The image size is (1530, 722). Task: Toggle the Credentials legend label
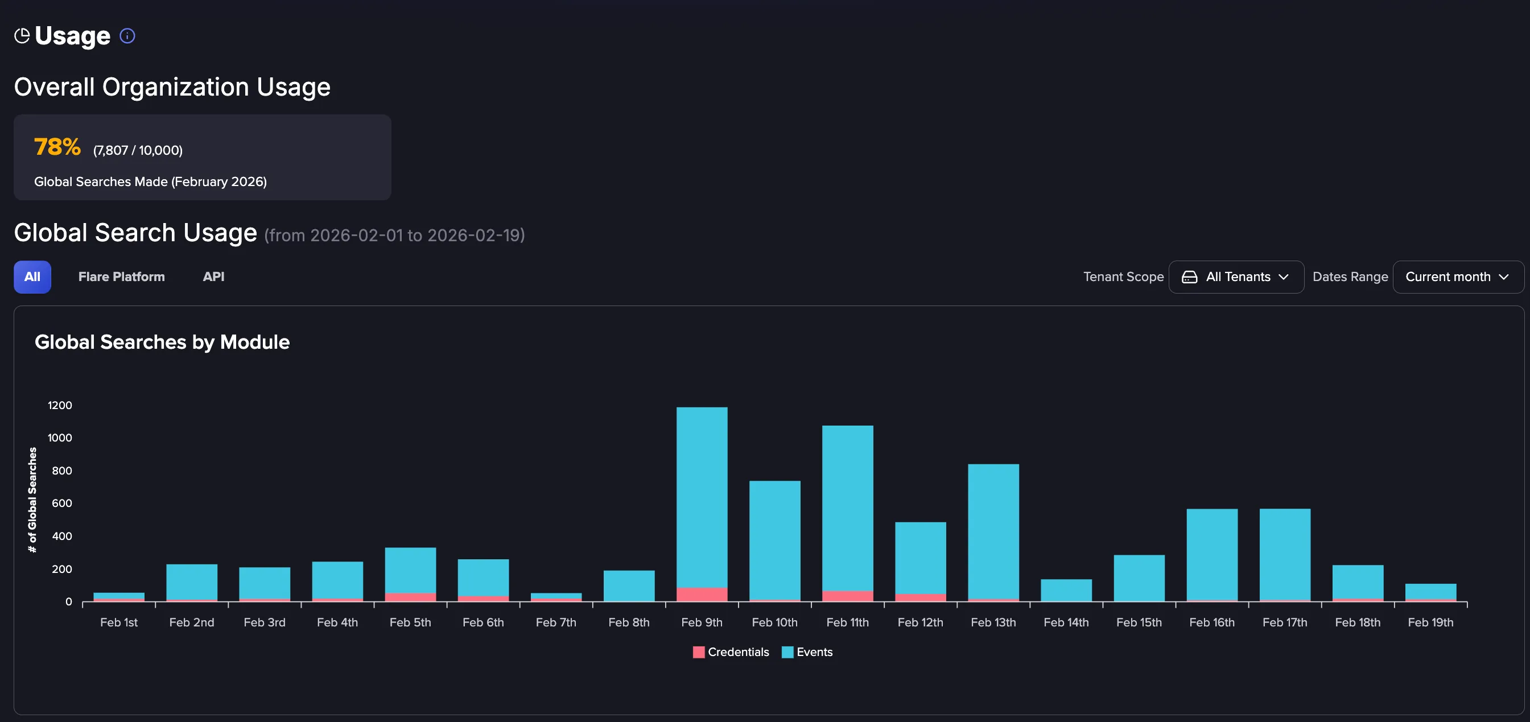coord(739,652)
